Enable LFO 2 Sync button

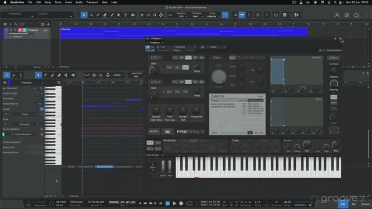(x=169, y=92)
